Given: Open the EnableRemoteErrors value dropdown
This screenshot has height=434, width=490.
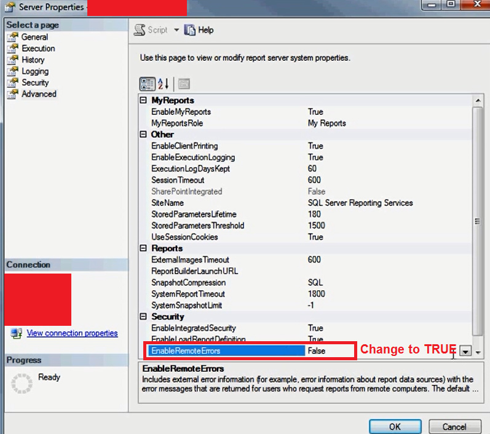Looking at the screenshot, I should [x=465, y=351].
